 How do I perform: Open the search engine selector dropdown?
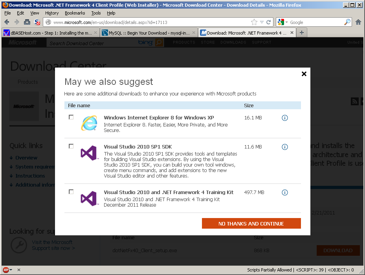[x=286, y=22]
